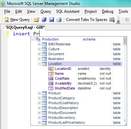131x129 pixels.
Task: Expand the ProductCategory table node
Action: click(x=39, y=98)
